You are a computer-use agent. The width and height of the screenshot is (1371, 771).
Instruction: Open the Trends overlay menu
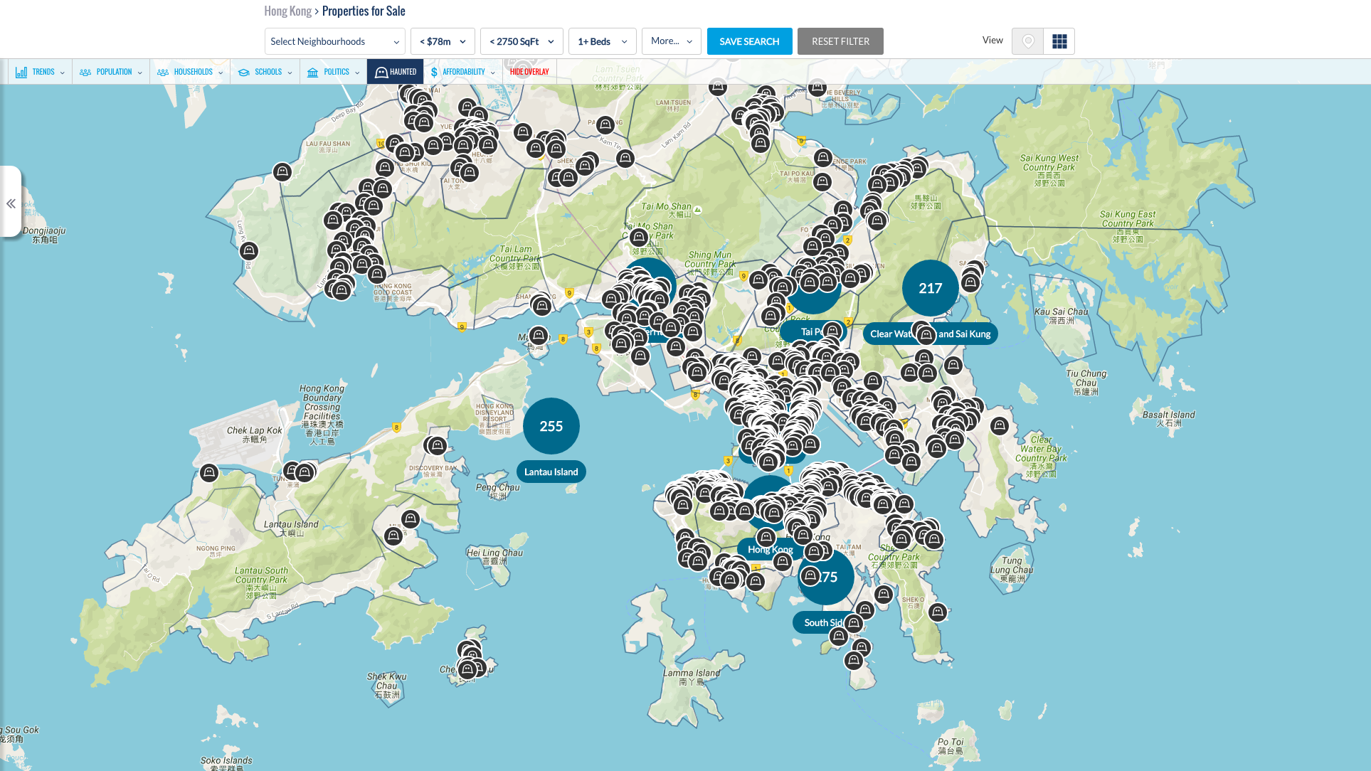[40, 72]
